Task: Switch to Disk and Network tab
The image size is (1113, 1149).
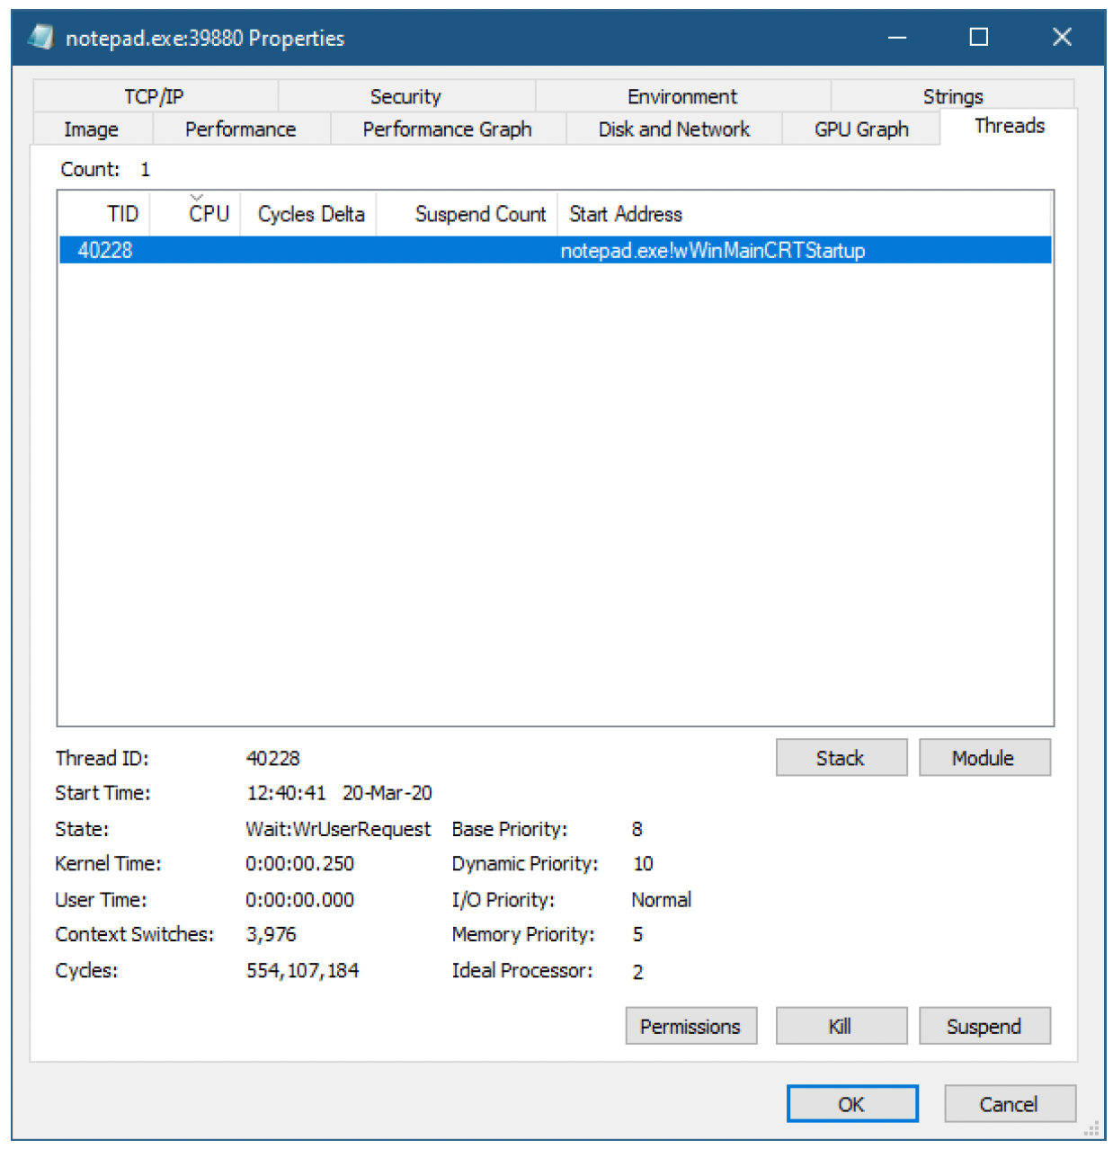Action: (674, 129)
